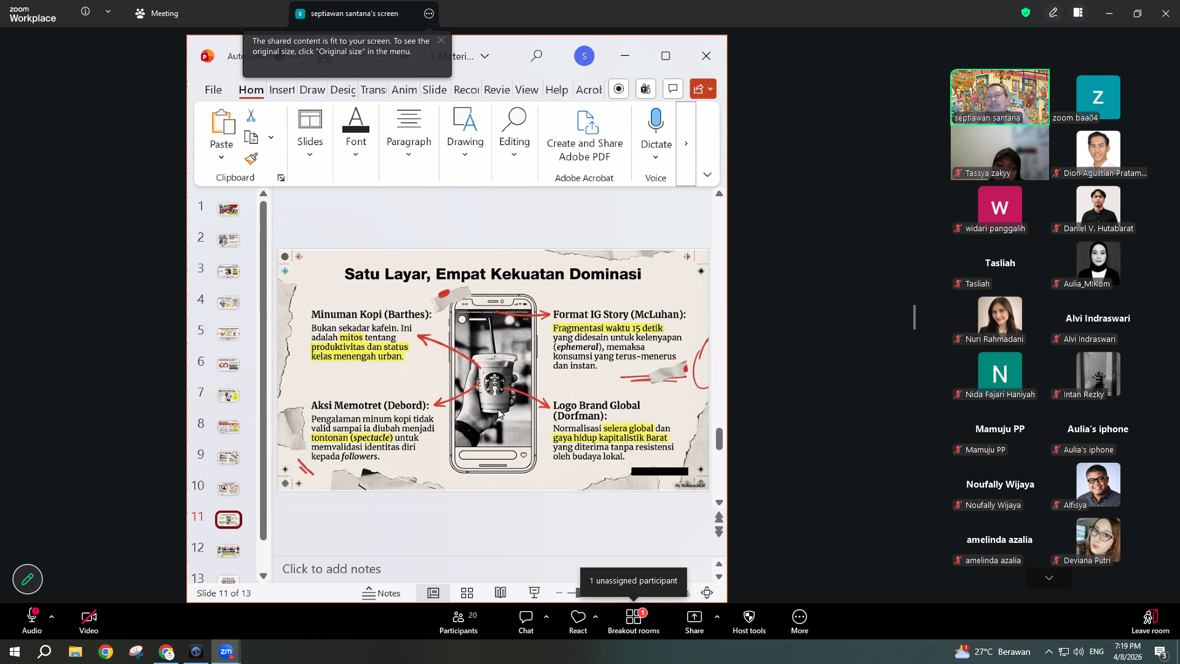Show more ribbon commands with the right arrow

686,144
